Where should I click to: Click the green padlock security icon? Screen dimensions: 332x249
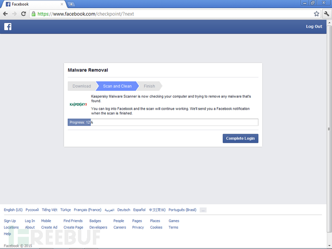tap(34, 14)
